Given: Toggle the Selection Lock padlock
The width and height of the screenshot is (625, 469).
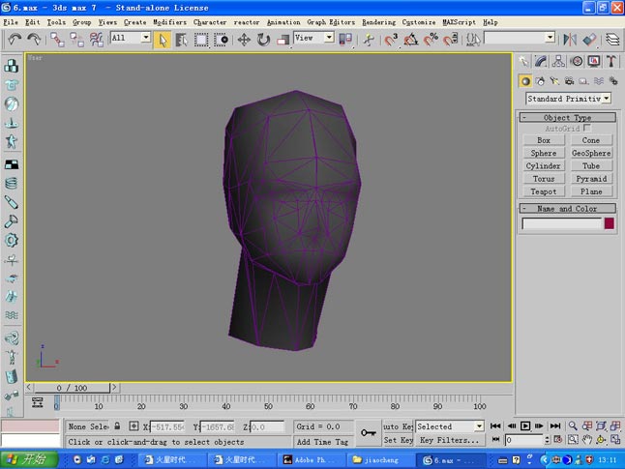Looking at the screenshot, I should [117, 425].
